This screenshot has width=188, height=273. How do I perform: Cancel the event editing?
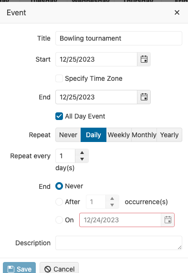click(x=59, y=268)
